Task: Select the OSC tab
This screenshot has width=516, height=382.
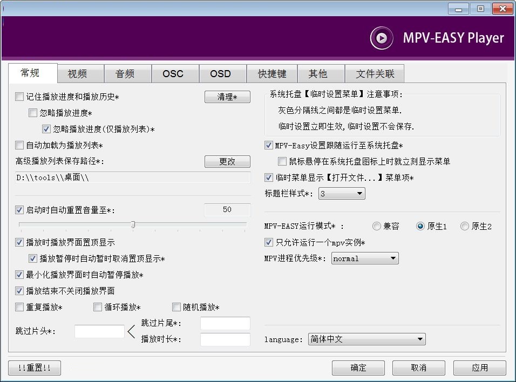Action: (x=175, y=74)
